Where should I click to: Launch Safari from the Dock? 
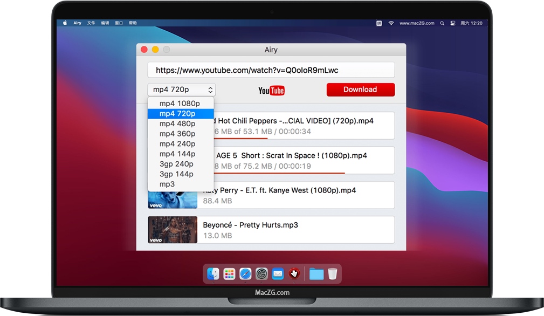point(245,274)
